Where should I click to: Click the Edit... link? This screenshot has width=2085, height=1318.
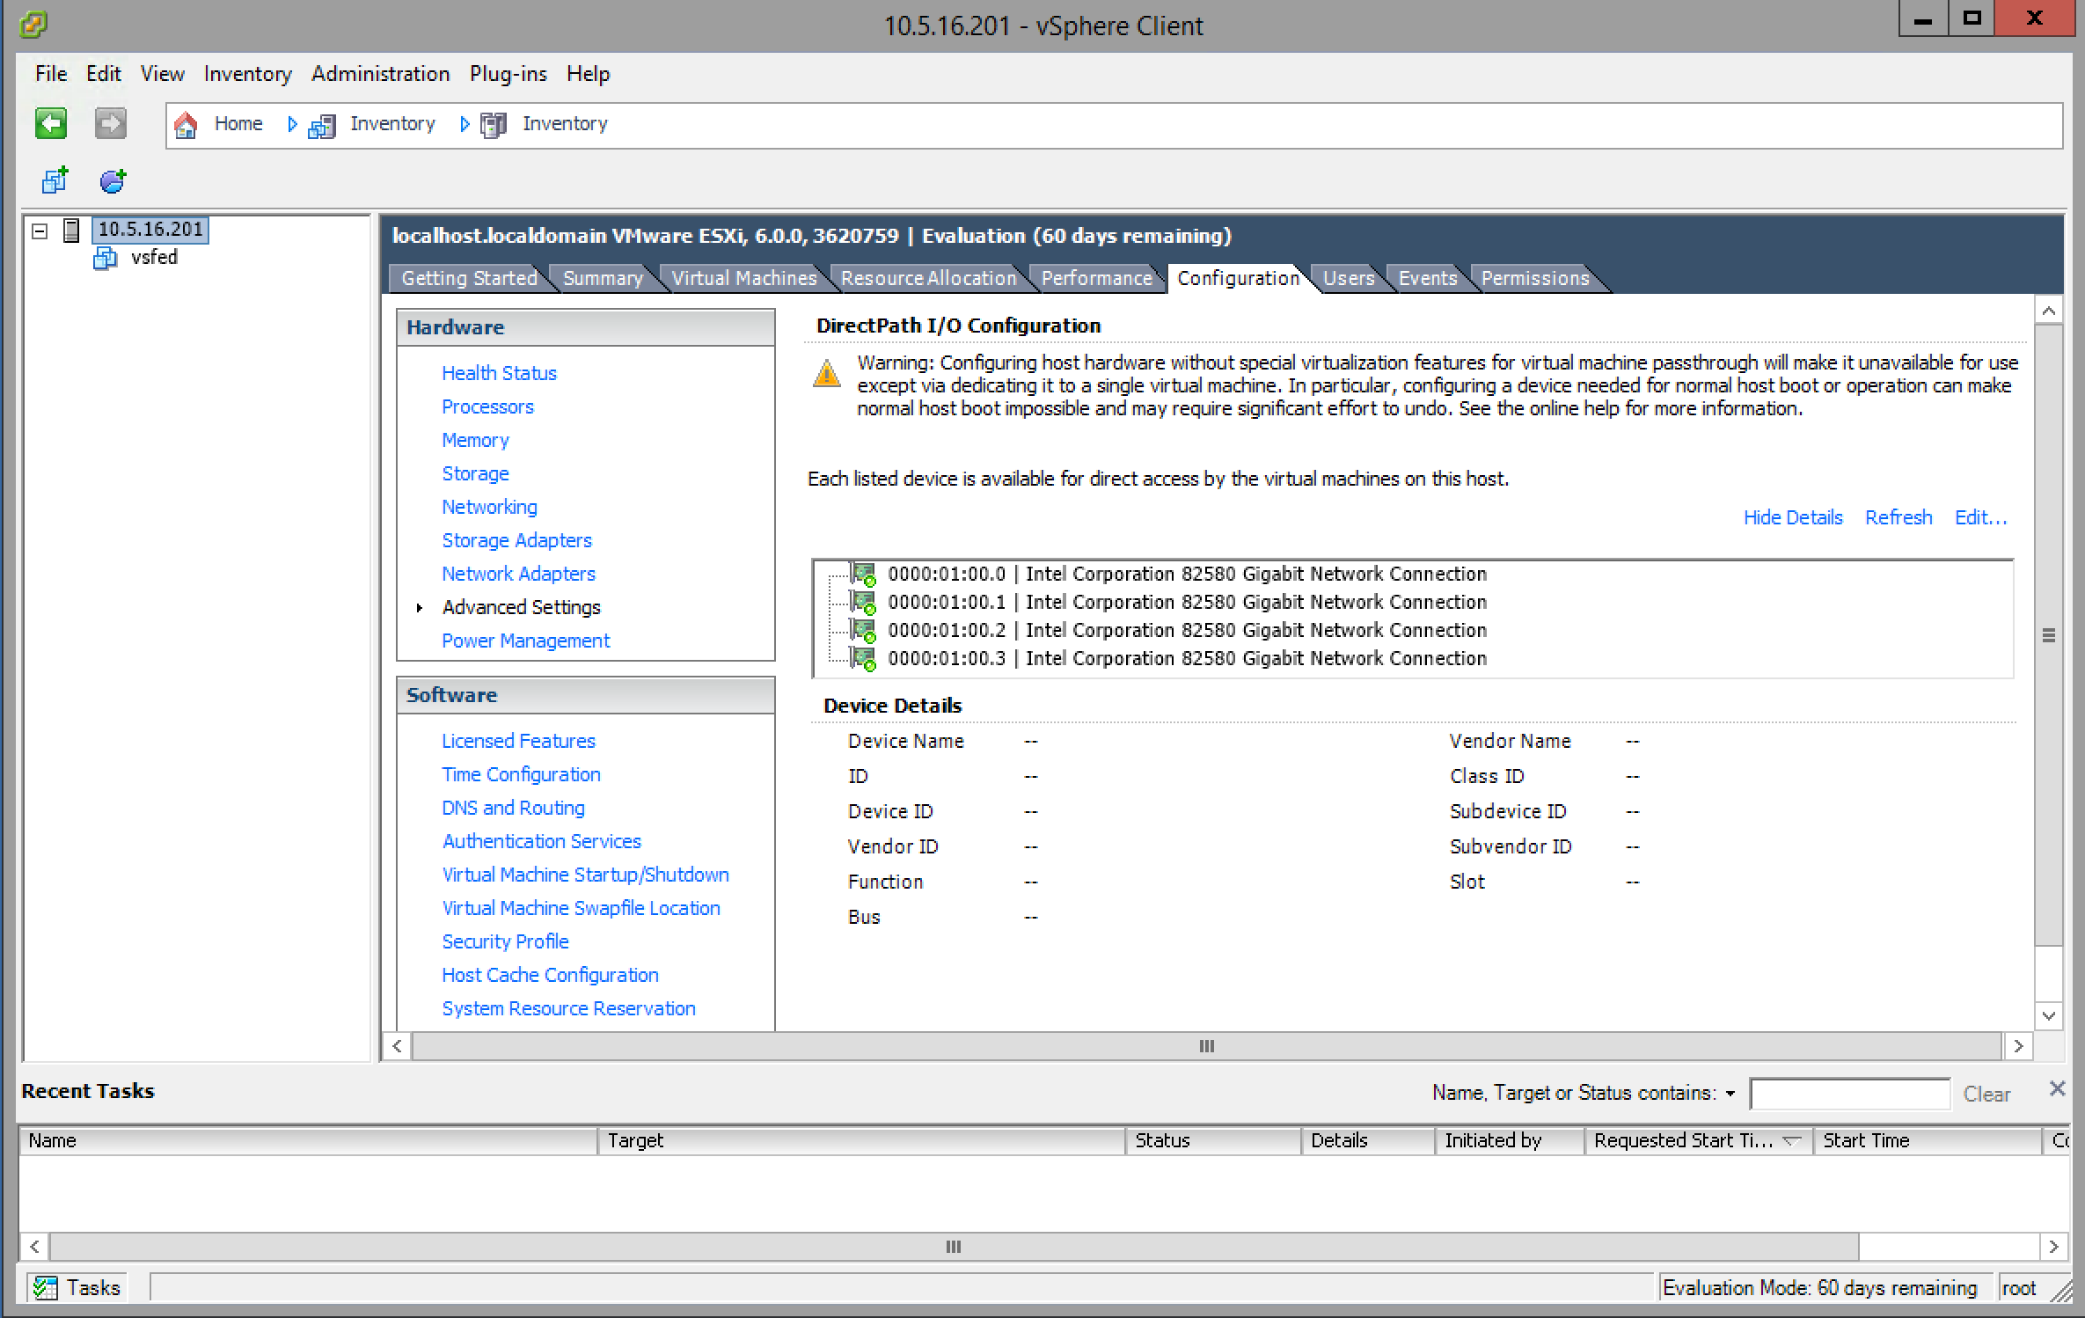[1980, 517]
